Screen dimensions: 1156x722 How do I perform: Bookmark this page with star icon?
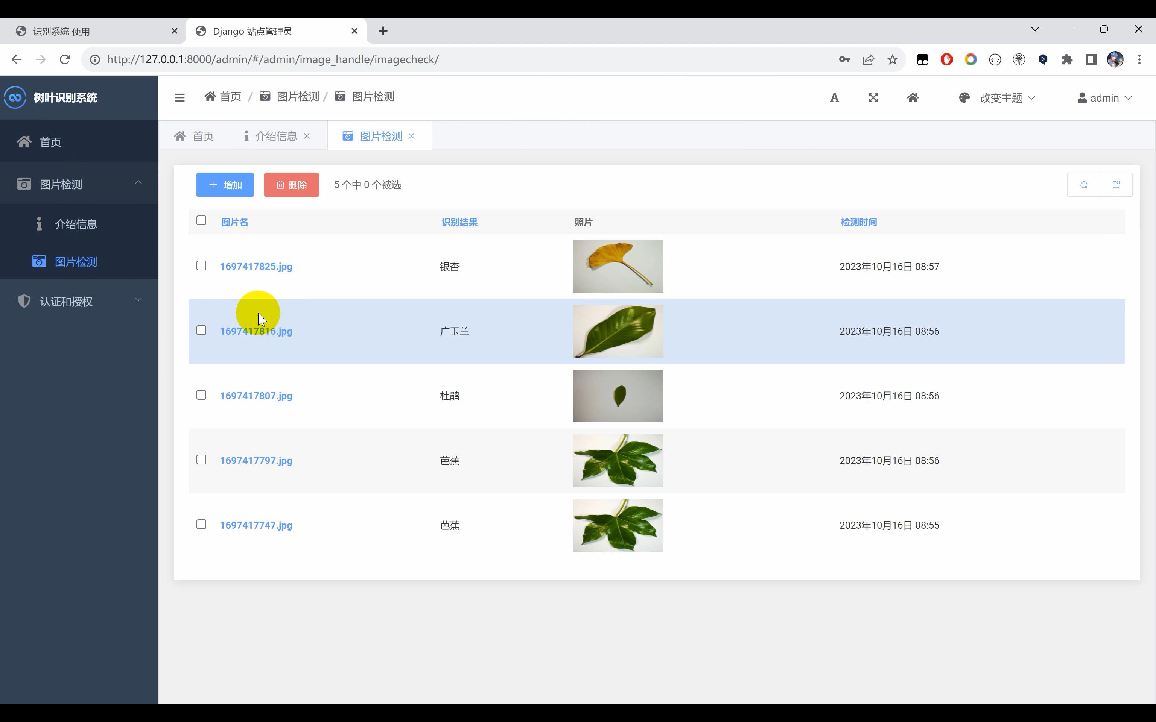(x=892, y=59)
